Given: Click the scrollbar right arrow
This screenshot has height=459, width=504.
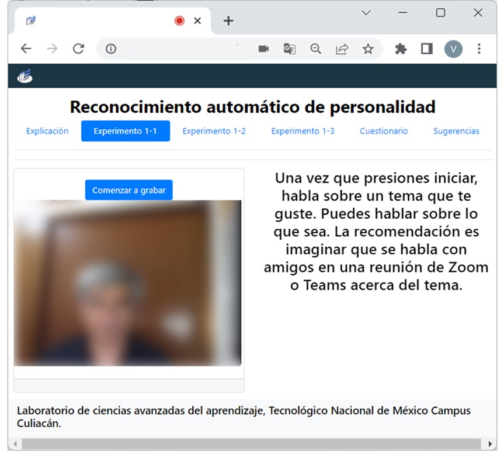Looking at the screenshot, I should [490, 444].
